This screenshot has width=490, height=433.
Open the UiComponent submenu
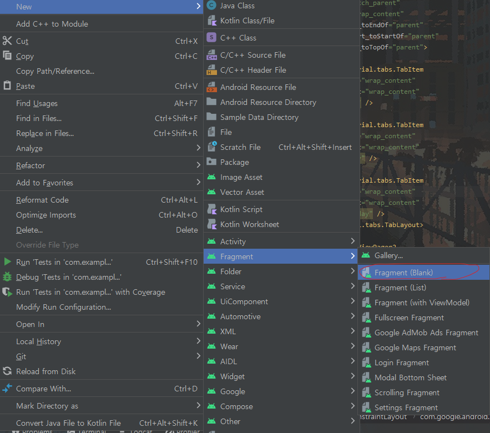point(281,301)
